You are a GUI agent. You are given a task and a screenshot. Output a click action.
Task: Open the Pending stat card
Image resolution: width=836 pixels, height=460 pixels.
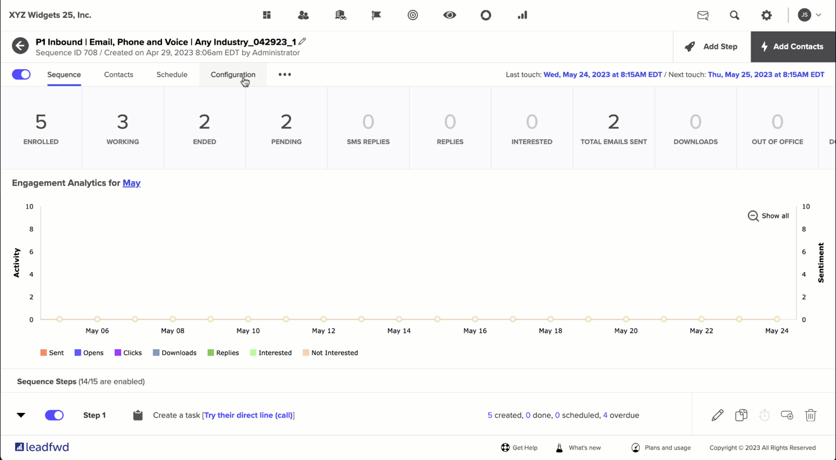click(x=286, y=128)
